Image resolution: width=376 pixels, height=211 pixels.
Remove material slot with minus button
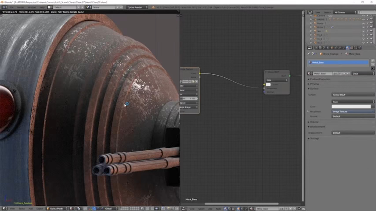tap(373, 65)
